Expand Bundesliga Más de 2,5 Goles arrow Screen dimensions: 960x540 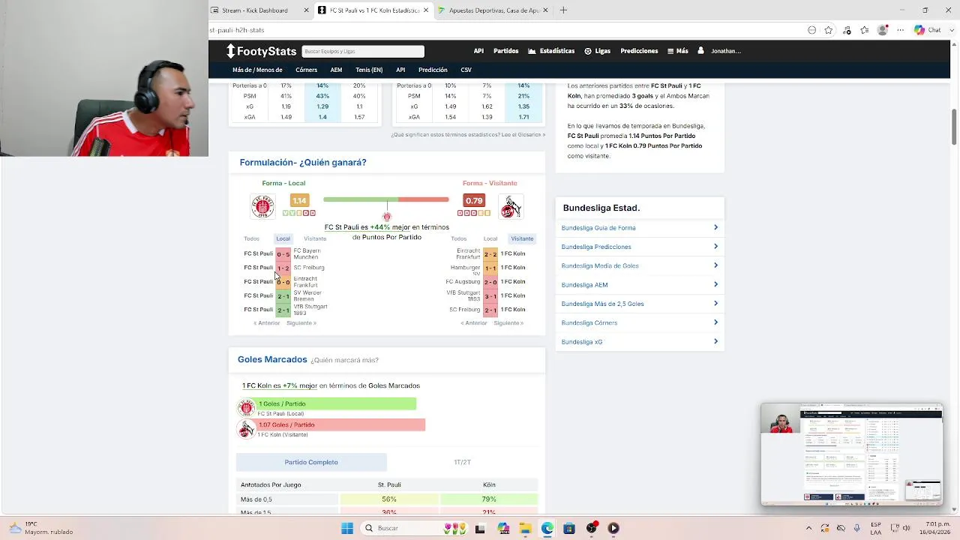pyautogui.click(x=715, y=303)
